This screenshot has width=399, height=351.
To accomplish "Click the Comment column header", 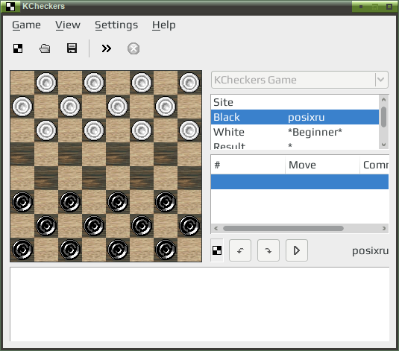I will (374, 165).
